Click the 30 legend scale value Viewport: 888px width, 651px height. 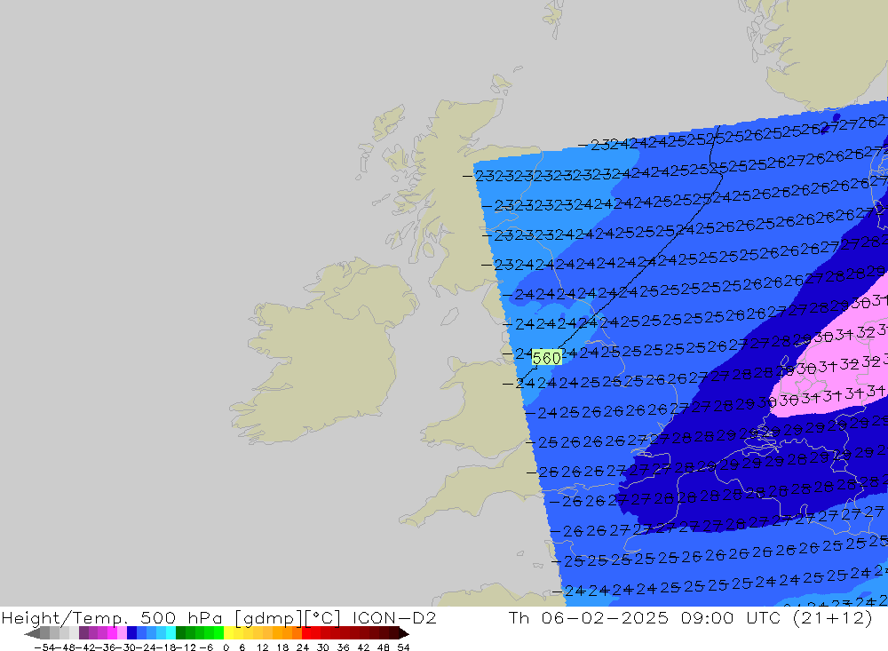pos(322,647)
